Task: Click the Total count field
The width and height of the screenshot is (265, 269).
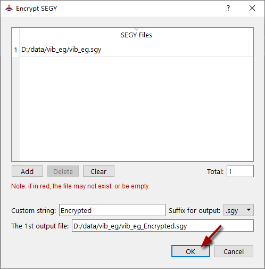Action: tap(240, 171)
